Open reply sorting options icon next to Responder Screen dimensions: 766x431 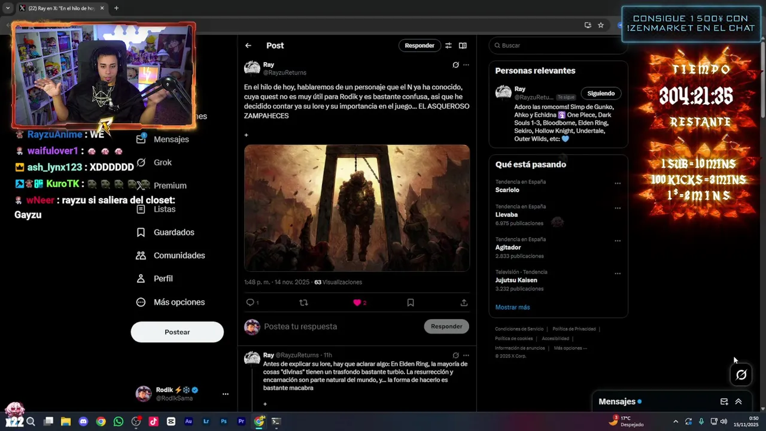tap(448, 45)
